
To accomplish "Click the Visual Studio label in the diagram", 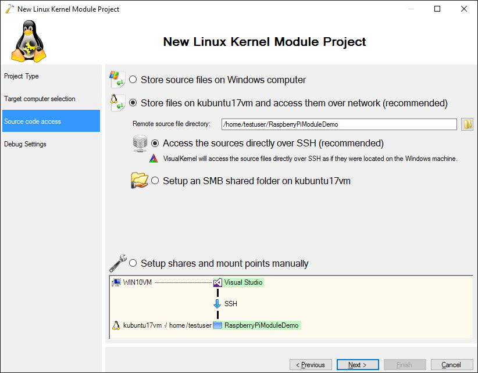I will click(243, 282).
